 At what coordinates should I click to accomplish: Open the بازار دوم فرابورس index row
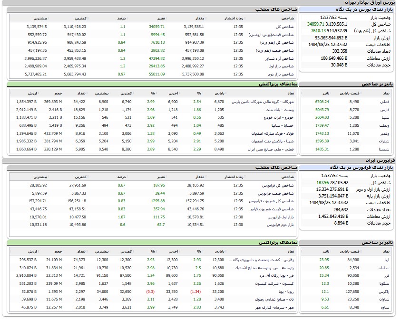[281, 225]
